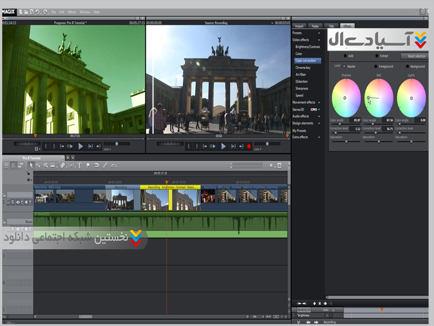This screenshot has height=326, width=434.
Task: Open Chroma key effect
Action: [303, 67]
